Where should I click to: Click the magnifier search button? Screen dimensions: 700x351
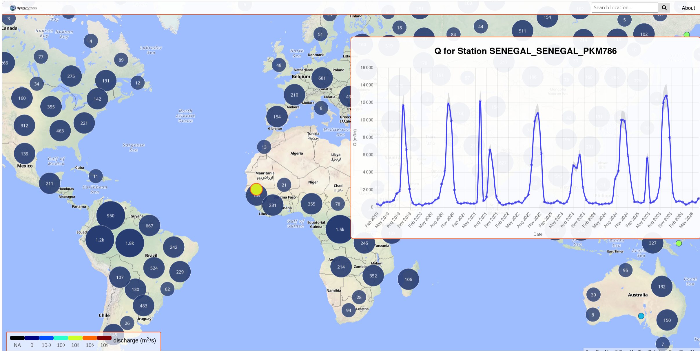664,8
